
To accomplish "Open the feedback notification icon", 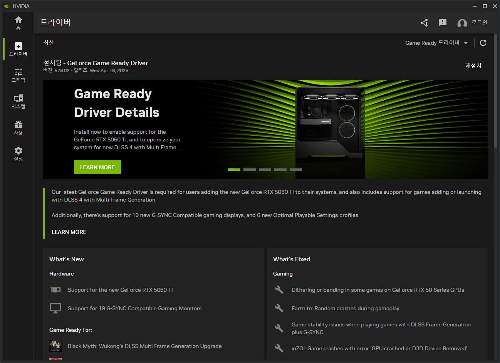I will click(443, 23).
